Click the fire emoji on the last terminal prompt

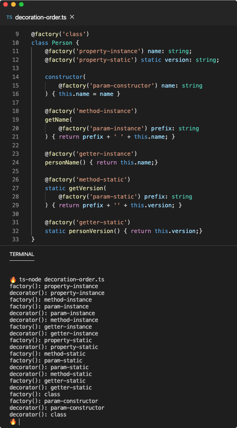pyautogui.click(x=13, y=421)
